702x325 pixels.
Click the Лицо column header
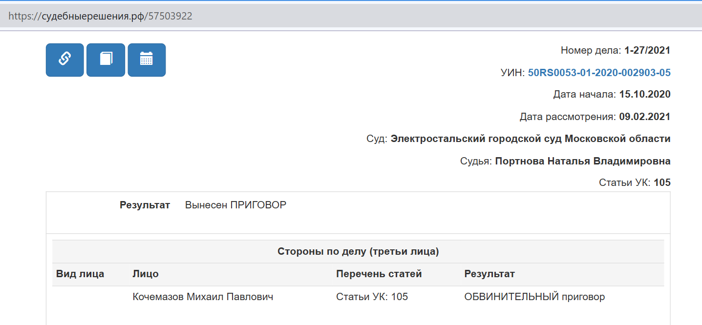coord(146,274)
